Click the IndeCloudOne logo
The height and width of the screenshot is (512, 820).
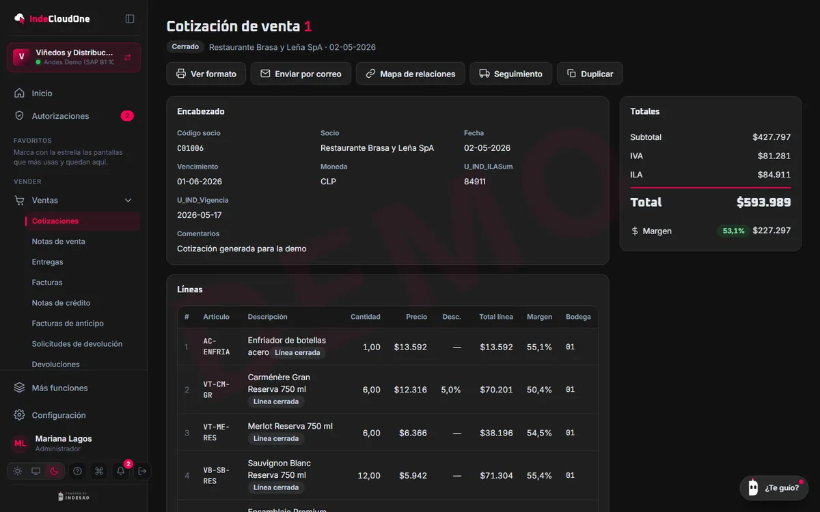point(52,18)
